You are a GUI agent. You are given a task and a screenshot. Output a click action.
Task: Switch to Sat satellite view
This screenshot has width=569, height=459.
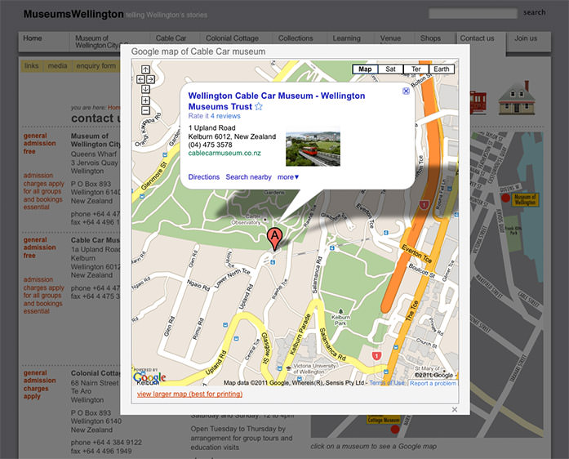tap(390, 69)
